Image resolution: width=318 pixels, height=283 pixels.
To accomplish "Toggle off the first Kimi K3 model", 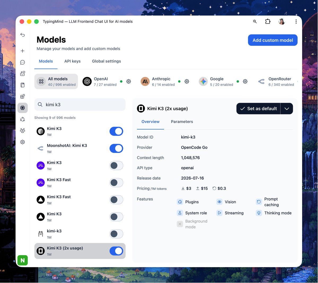I will 116,131.
